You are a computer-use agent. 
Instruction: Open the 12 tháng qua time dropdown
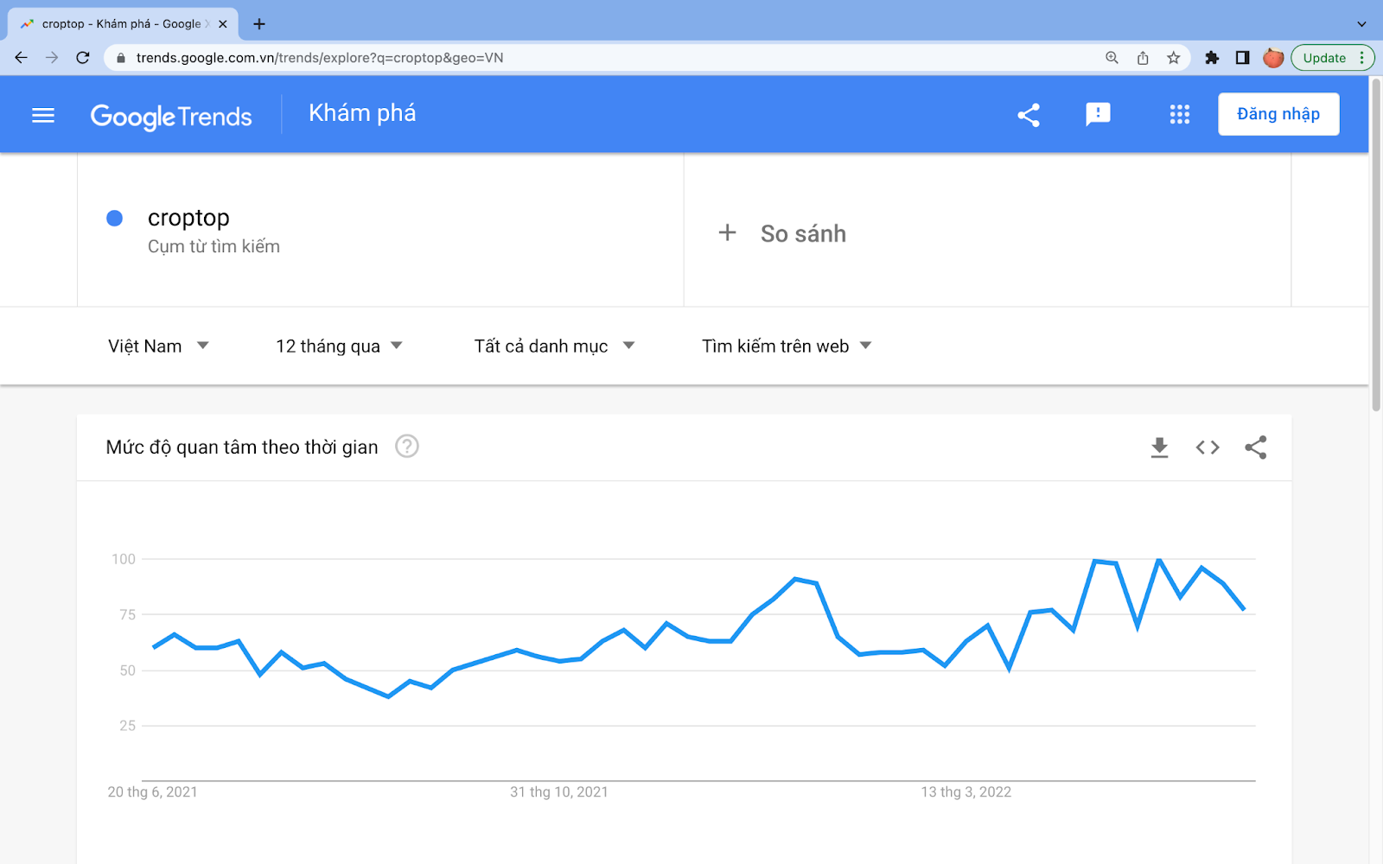pyautogui.click(x=339, y=346)
